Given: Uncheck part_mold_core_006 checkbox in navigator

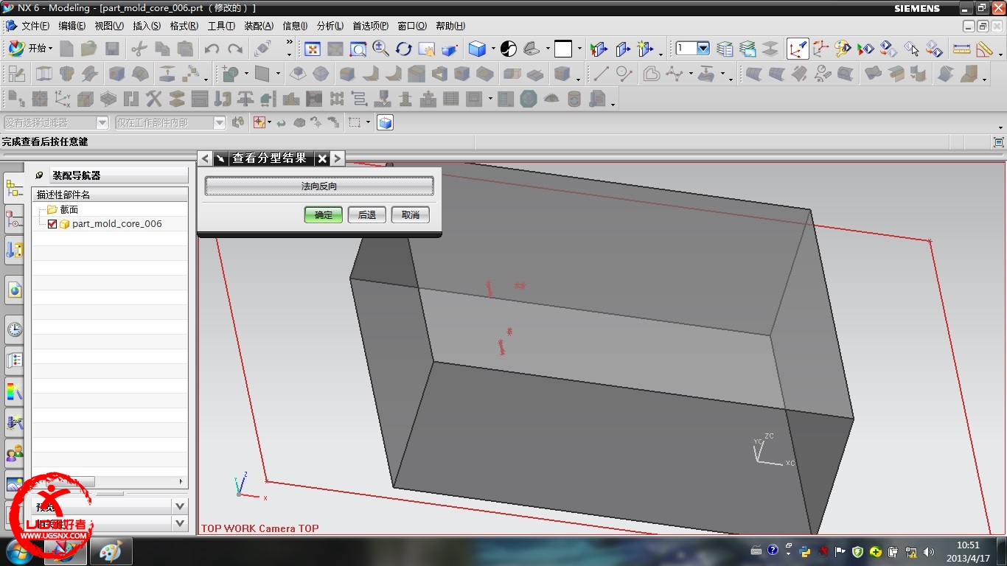Looking at the screenshot, I should [x=52, y=224].
